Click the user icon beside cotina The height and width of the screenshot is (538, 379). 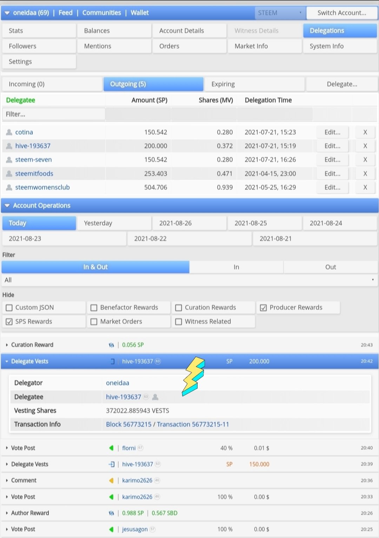click(9, 132)
